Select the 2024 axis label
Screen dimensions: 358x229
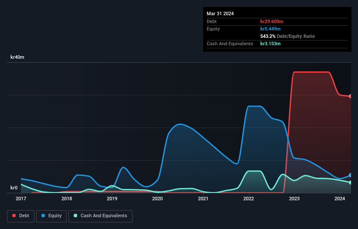pos(340,199)
